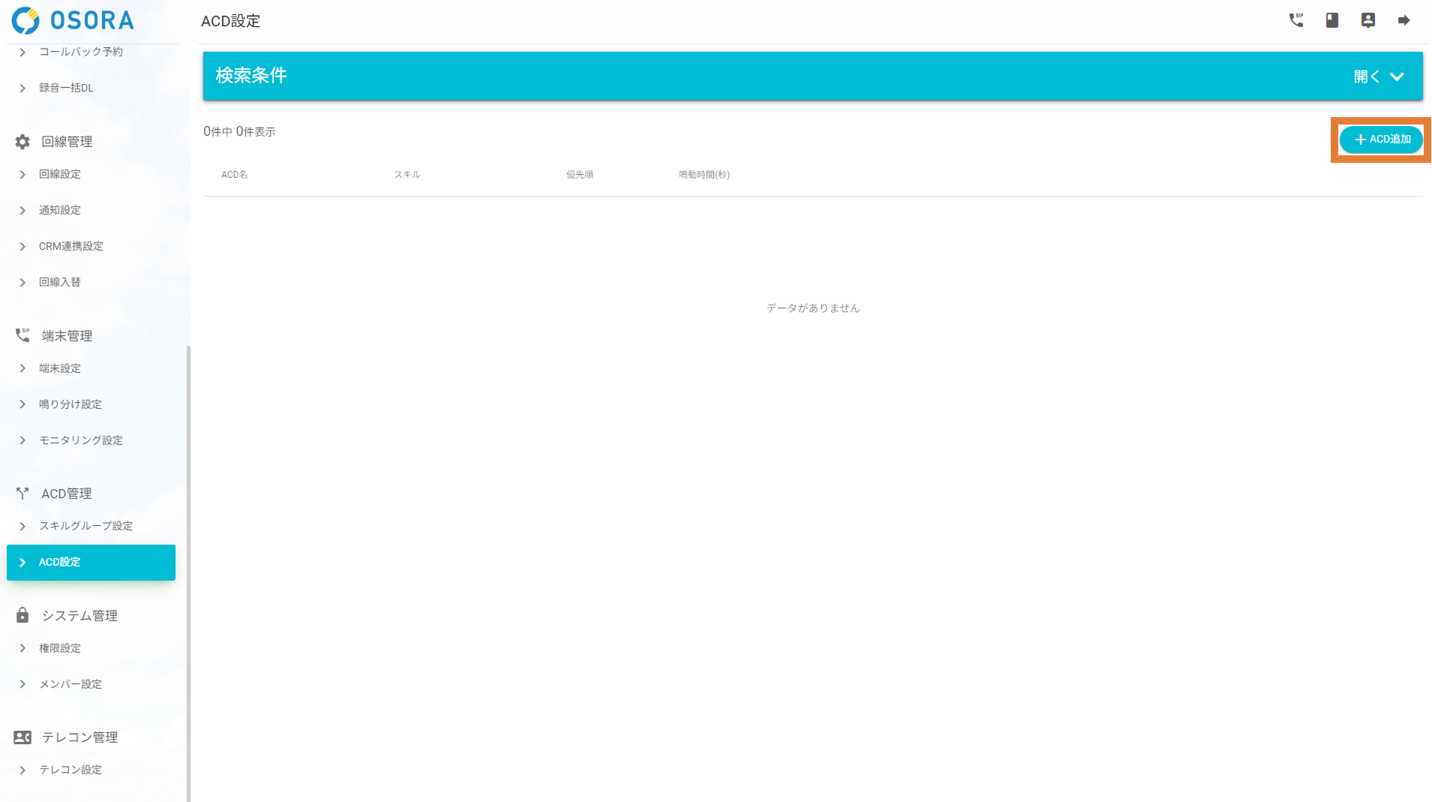Click the logout arrow icon
1432x802 pixels.
tap(1403, 20)
